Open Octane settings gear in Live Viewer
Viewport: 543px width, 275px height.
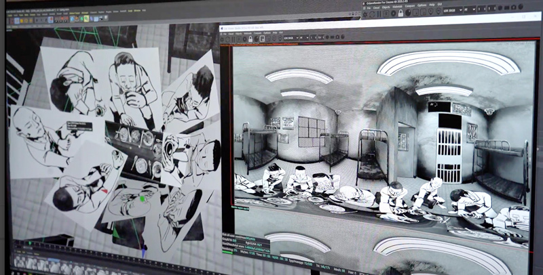tap(222, 39)
